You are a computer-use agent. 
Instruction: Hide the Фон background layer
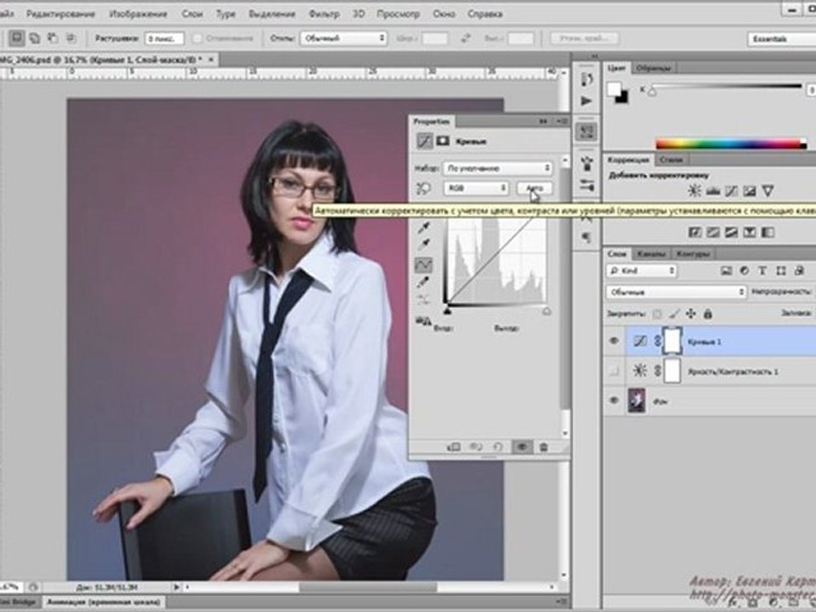click(x=614, y=400)
